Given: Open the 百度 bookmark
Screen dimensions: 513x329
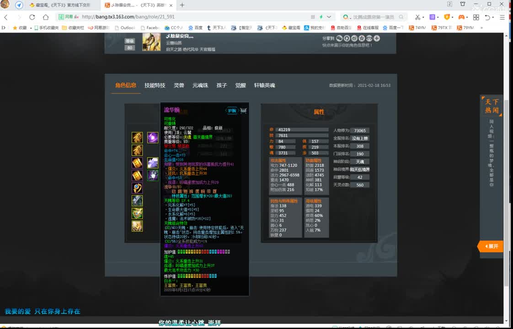Looking at the screenshot, I should tap(195, 28).
